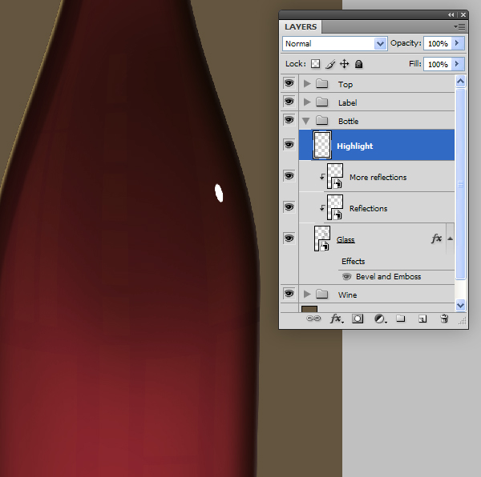This screenshot has height=477, width=481.
Task: Click the Bottle group folder icon
Action: pyautogui.click(x=321, y=120)
